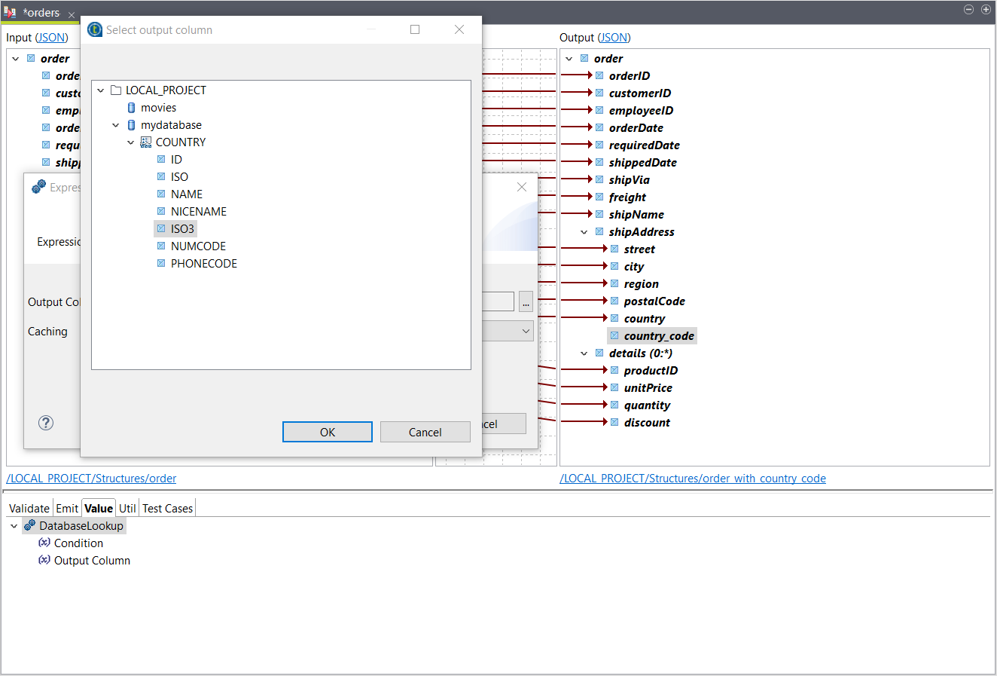Switch to the Validate tab
This screenshot has height=676, width=997.
tap(29, 508)
